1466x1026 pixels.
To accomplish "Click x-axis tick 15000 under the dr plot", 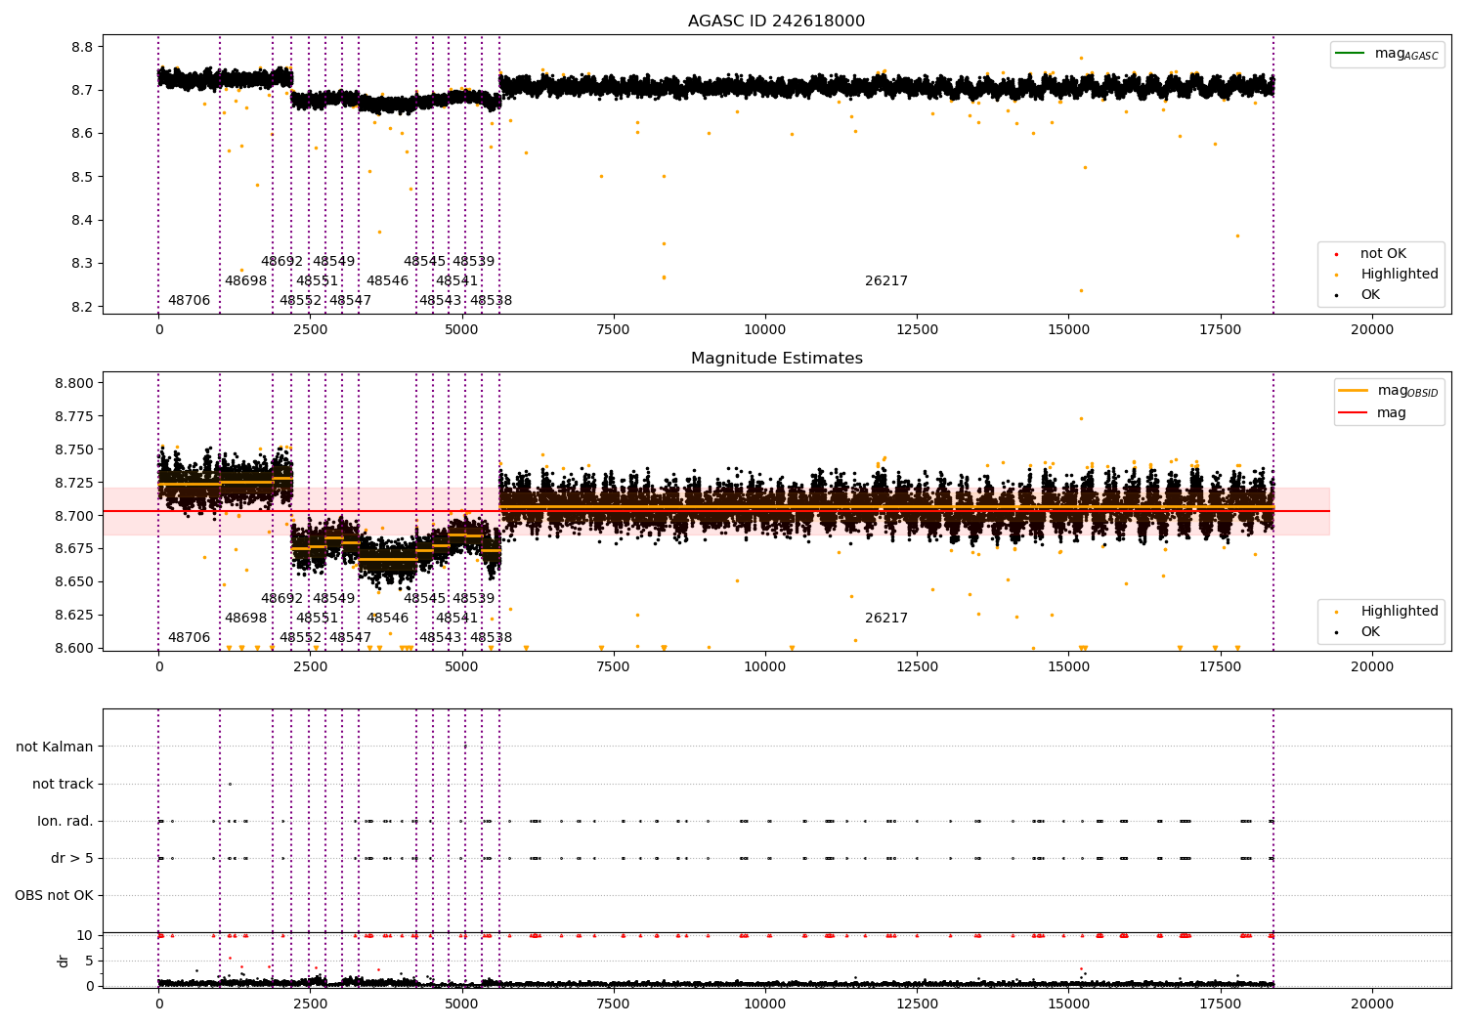I will point(1068,1005).
